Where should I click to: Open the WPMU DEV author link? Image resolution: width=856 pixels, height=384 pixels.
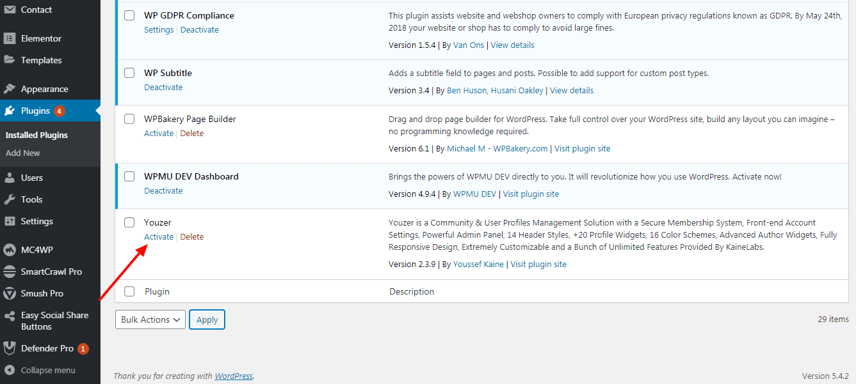click(x=474, y=194)
